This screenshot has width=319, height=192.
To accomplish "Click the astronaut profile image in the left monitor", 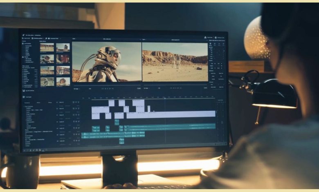I will click(107, 62).
